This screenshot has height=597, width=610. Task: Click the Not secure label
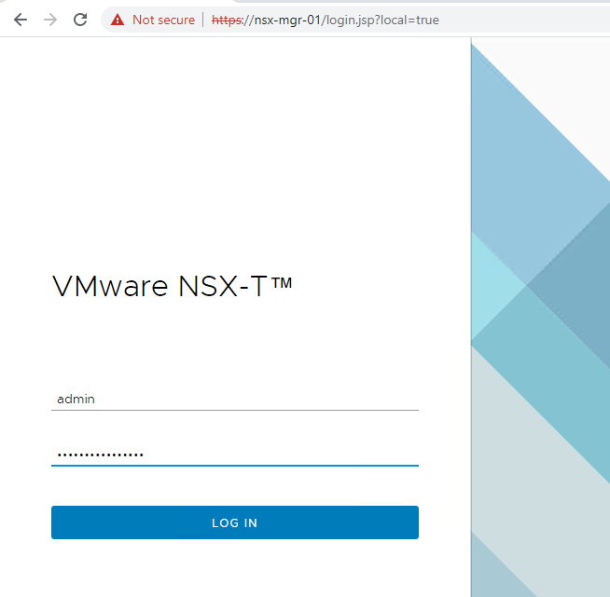(x=163, y=20)
